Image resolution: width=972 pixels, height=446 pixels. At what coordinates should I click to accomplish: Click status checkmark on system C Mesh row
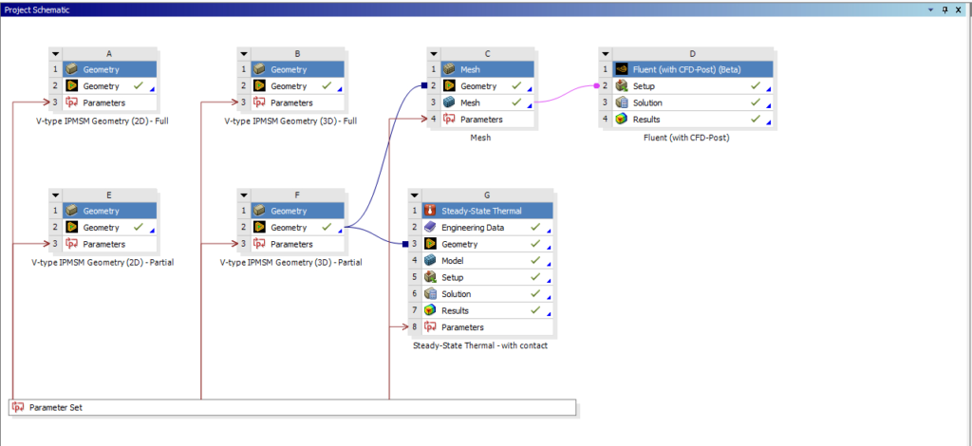pyautogui.click(x=515, y=102)
